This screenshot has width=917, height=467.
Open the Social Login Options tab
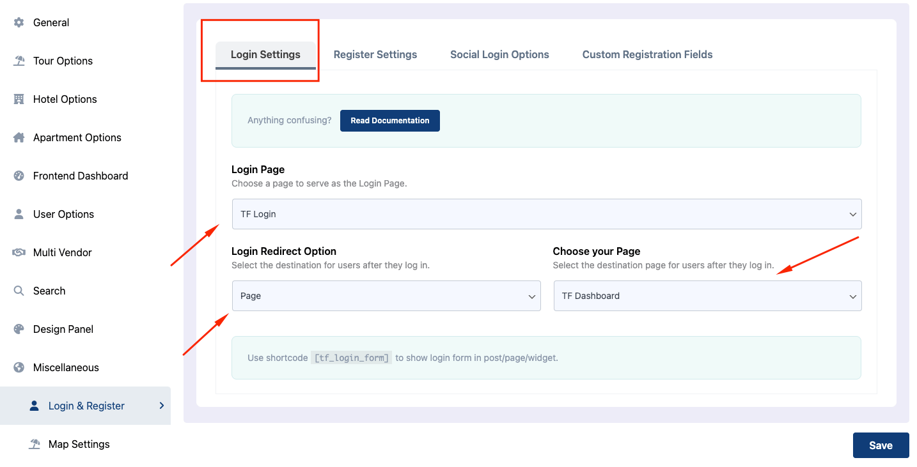499,54
